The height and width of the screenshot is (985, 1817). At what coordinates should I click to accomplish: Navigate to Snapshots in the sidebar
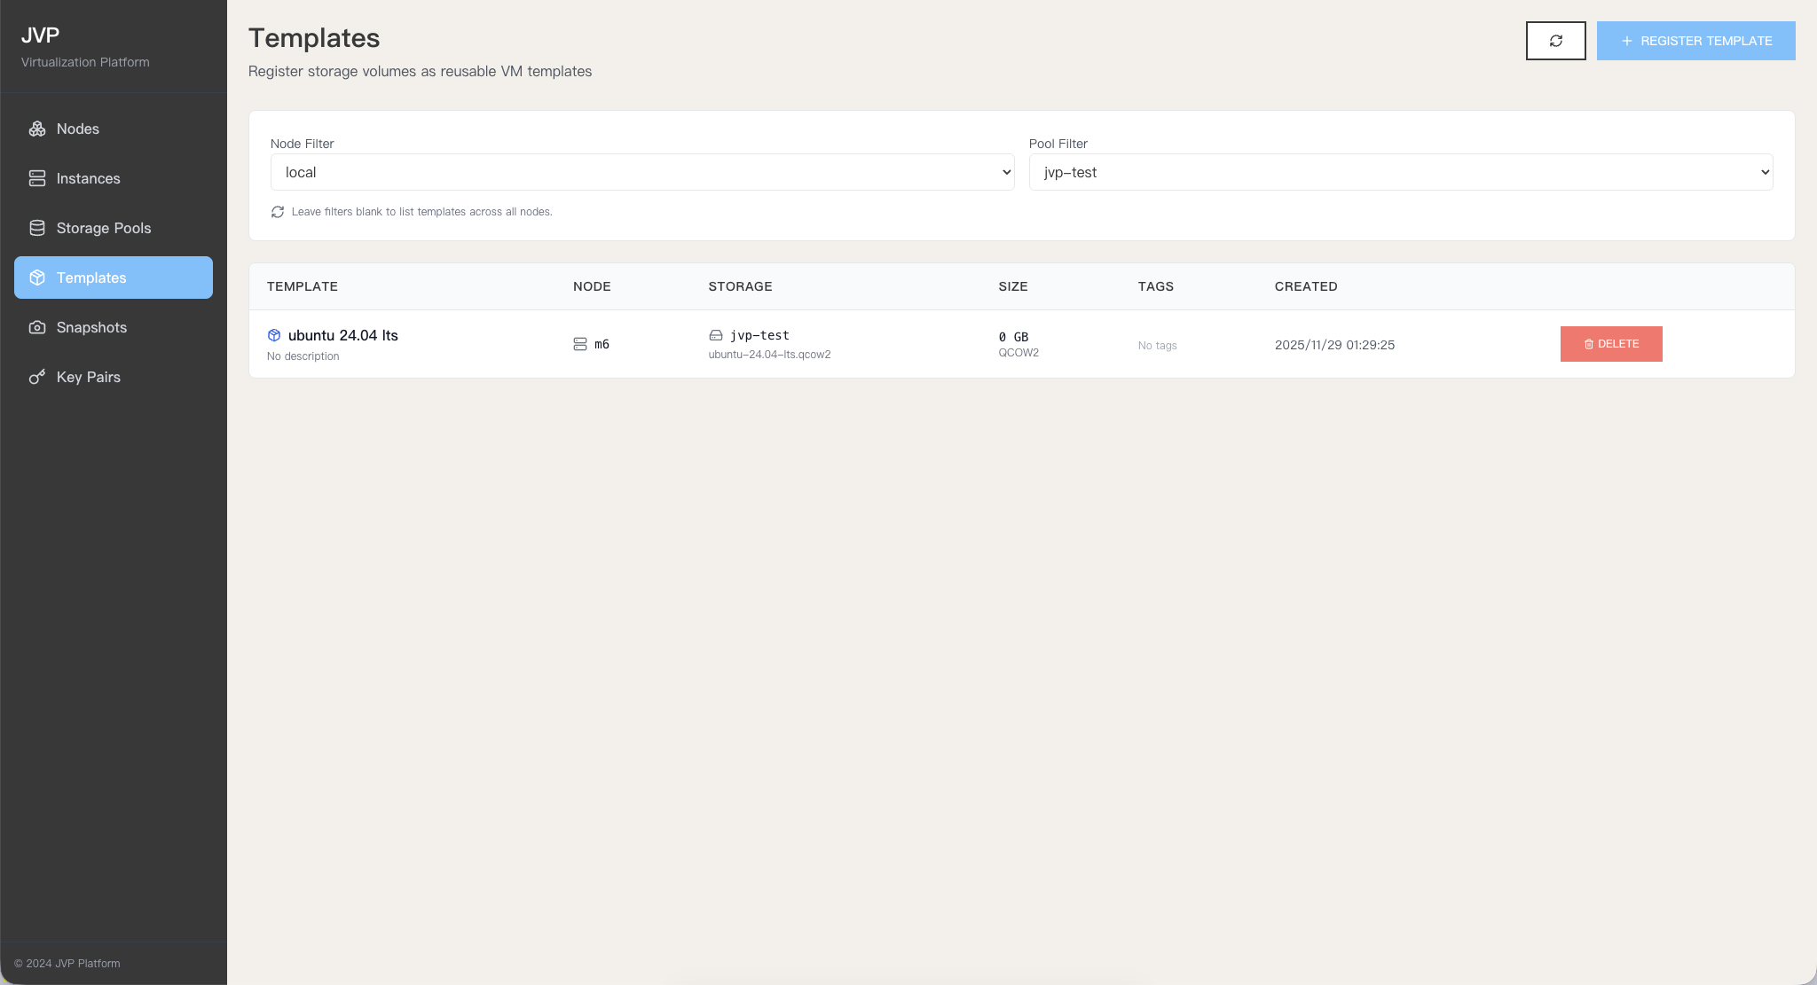coord(91,327)
